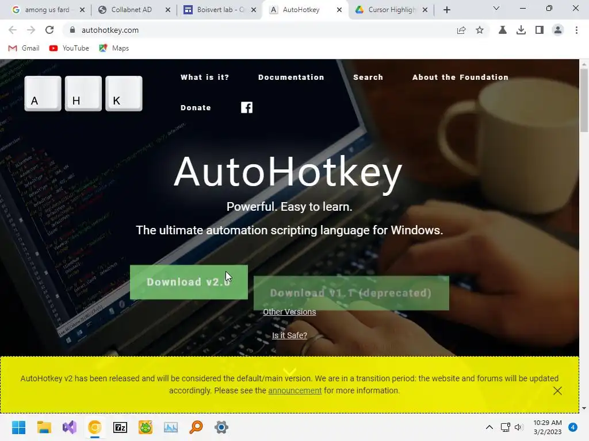Open the tab search dropdown chevron
The height and width of the screenshot is (441, 589).
[x=496, y=8]
